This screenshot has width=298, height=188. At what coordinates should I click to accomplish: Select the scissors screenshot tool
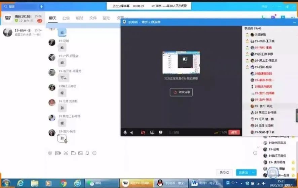coord(66,153)
